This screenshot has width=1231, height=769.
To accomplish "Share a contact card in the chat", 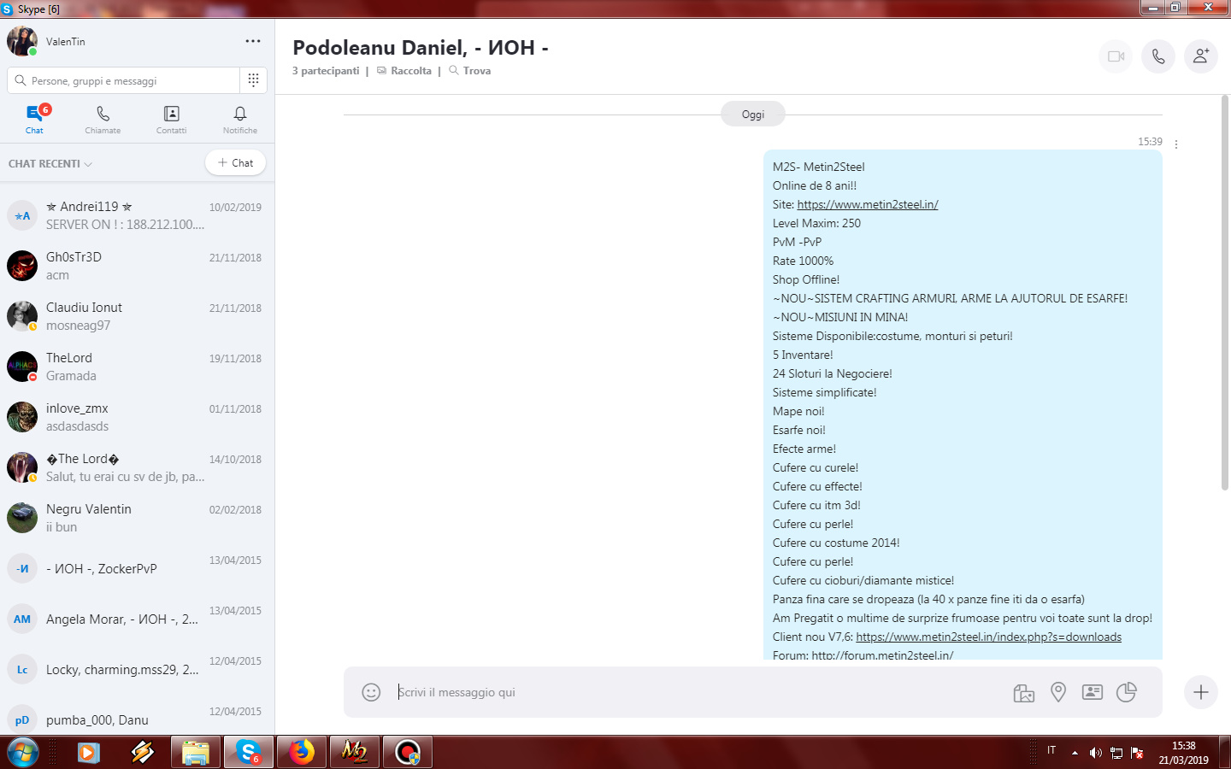I will click(x=1093, y=692).
